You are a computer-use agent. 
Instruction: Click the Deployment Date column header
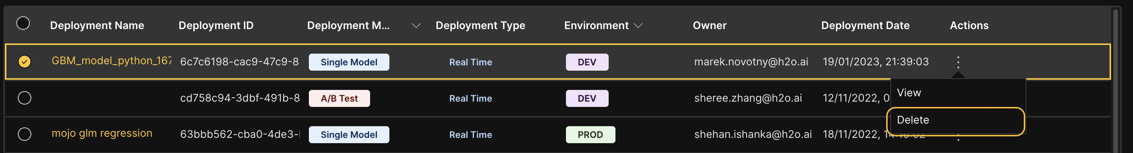865,26
